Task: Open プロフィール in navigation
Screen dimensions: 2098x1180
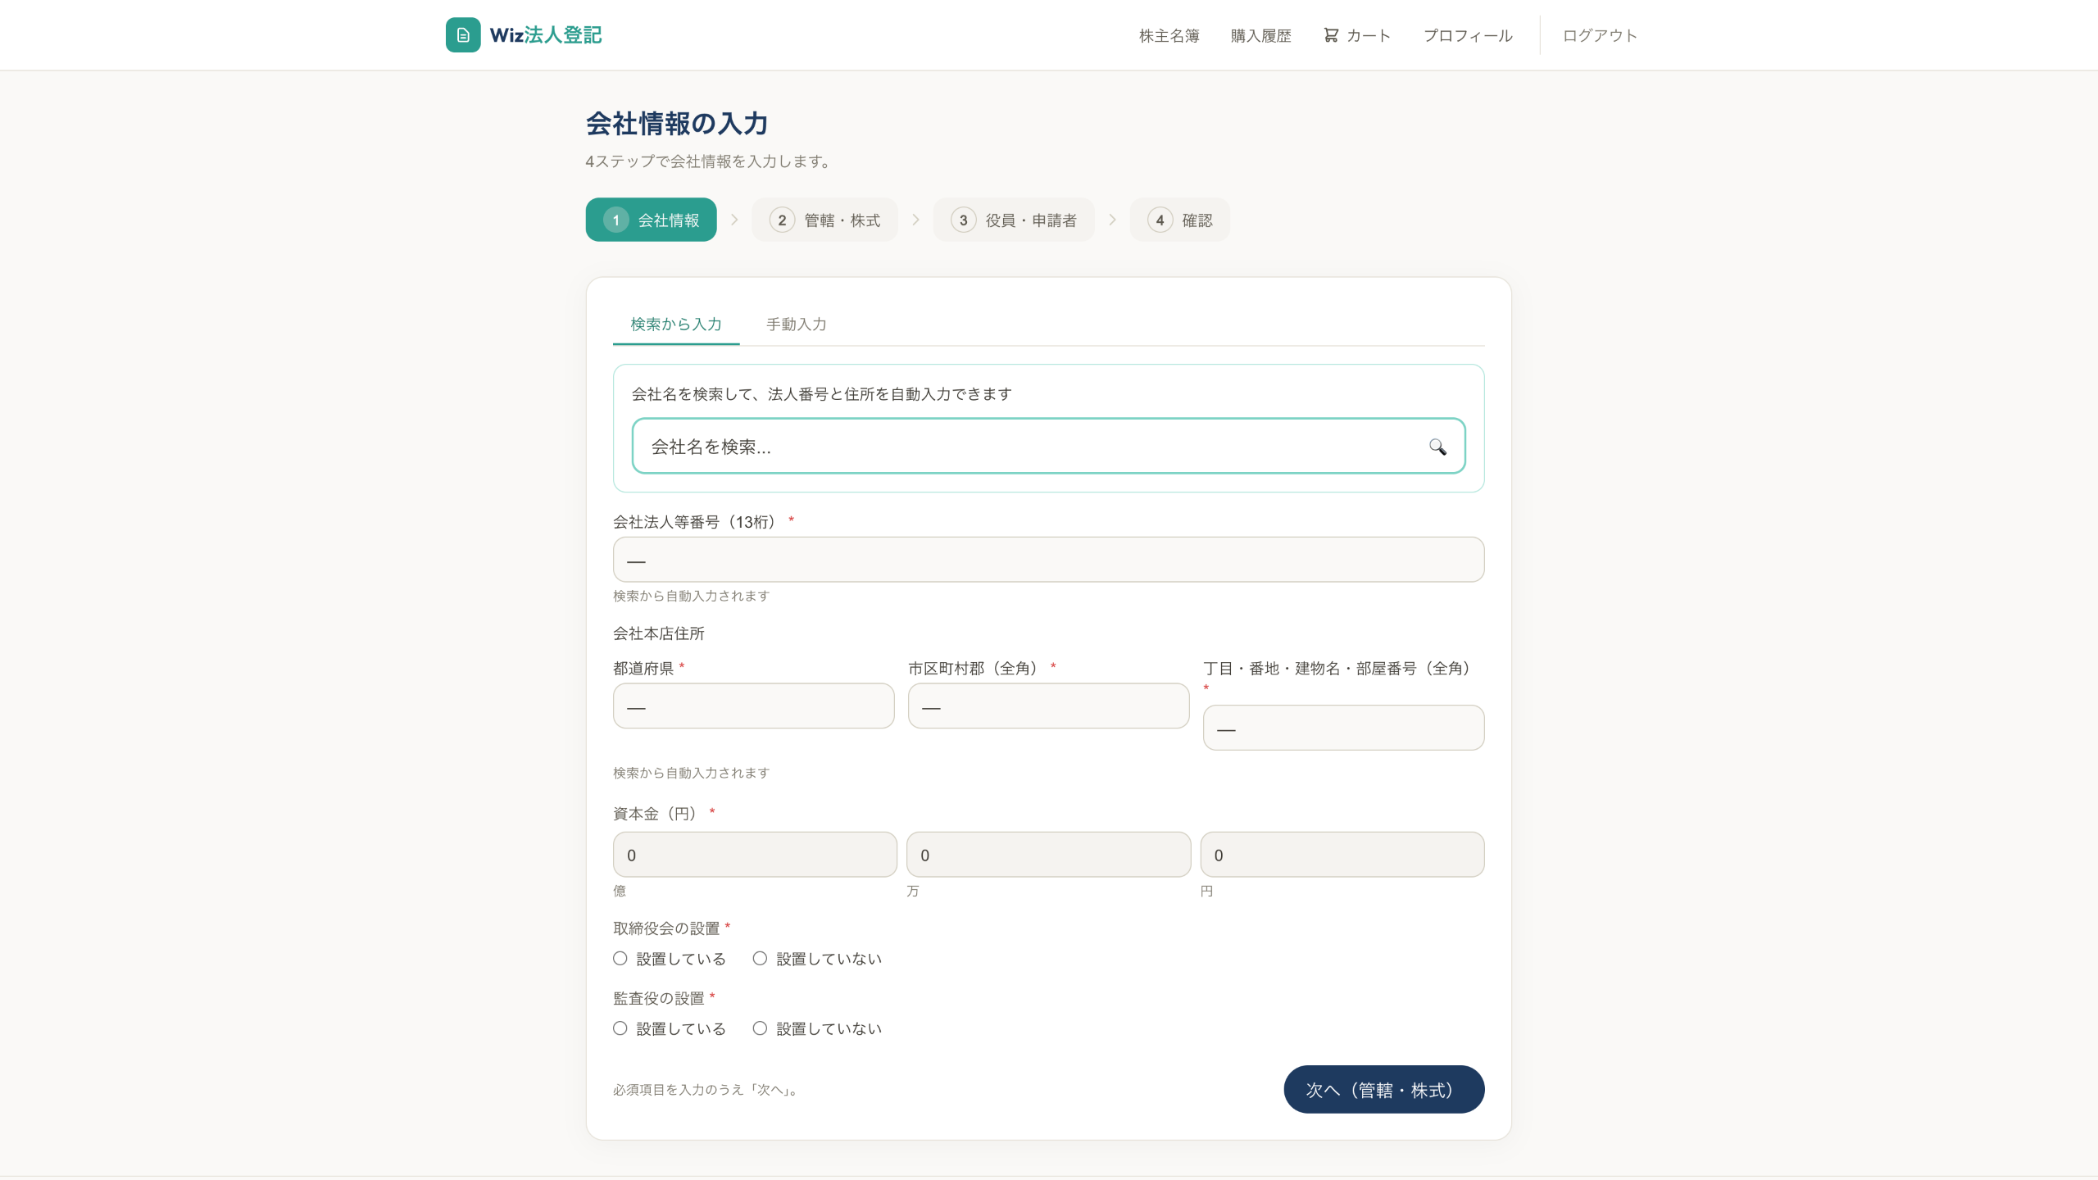Action: pos(1468,36)
